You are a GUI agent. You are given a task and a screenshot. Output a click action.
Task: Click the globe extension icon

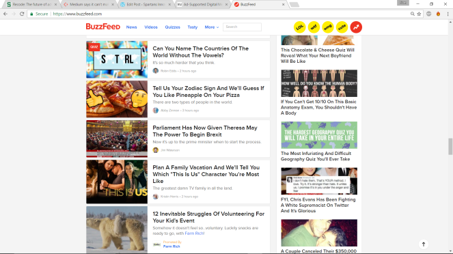(428, 14)
